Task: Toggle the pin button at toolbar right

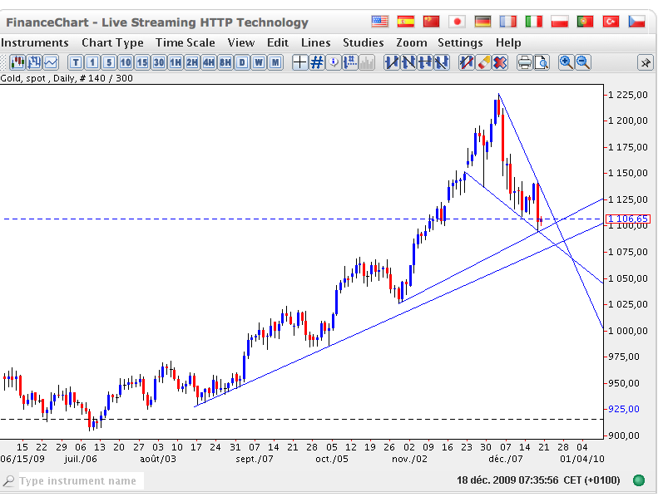Action: click(646, 62)
